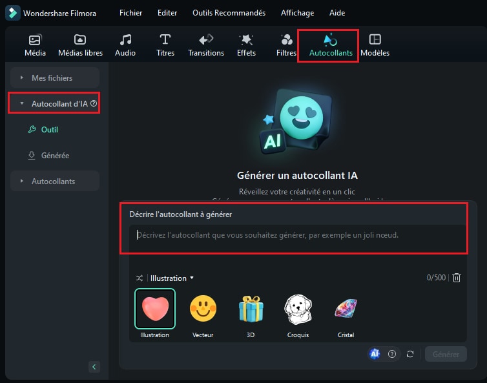Click the help icon near Générer

(392, 354)
